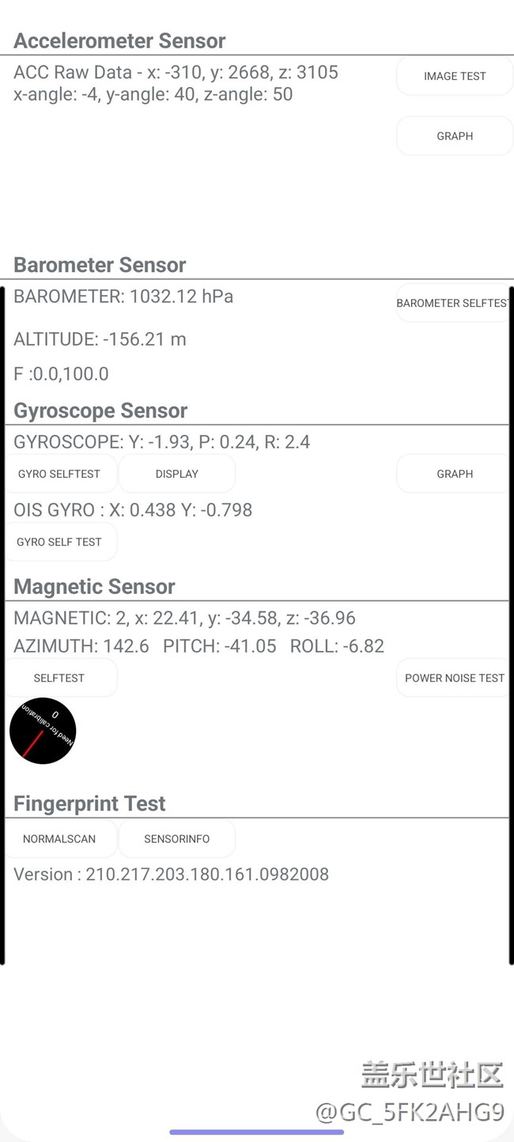Select the OIS GYRO X Y values
514x1142 pixels.
(133, 510)
